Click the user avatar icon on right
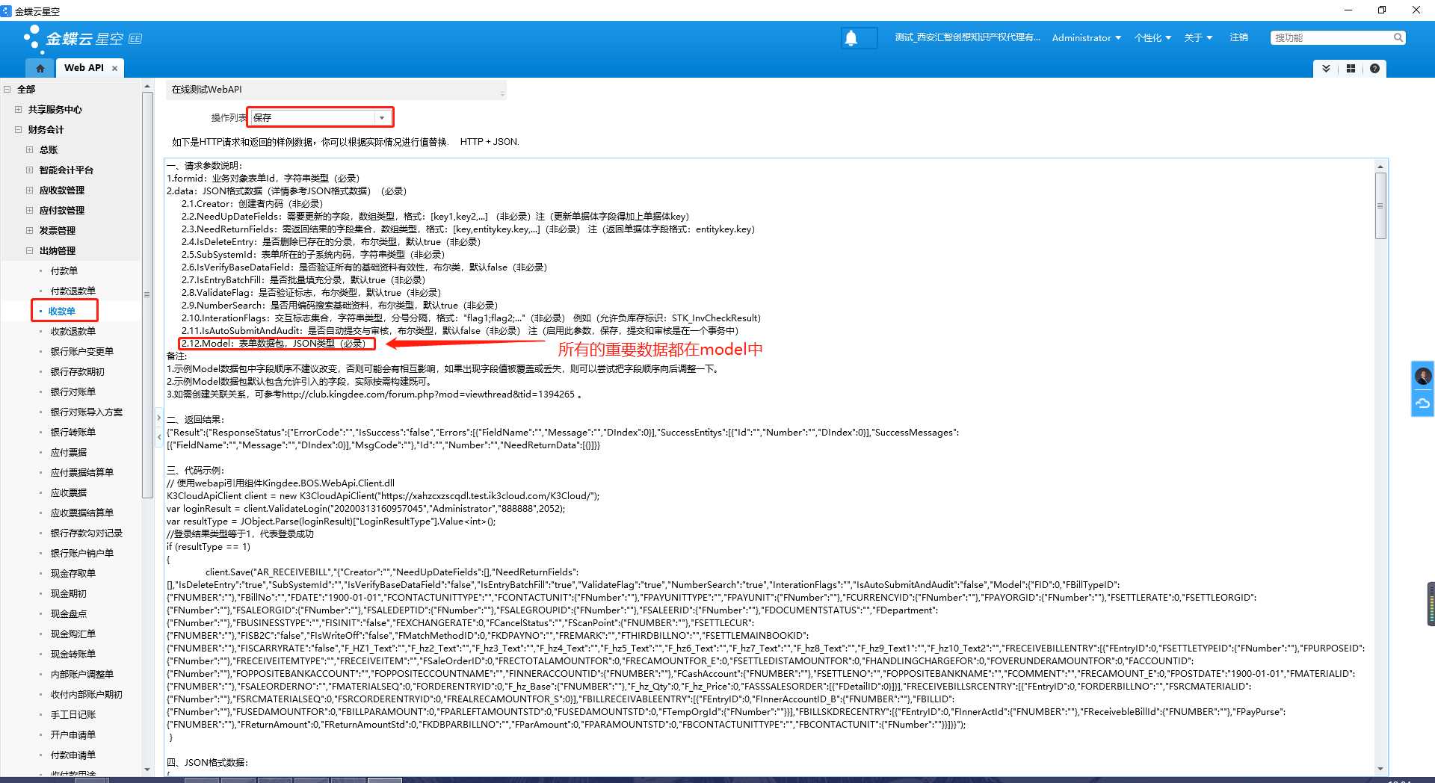Screen dimensions: 1435x783 coord(1423,376)
